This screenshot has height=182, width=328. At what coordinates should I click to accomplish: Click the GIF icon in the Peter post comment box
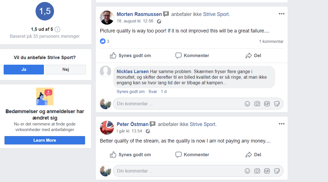pyautogui.click(x=267, y=171)
